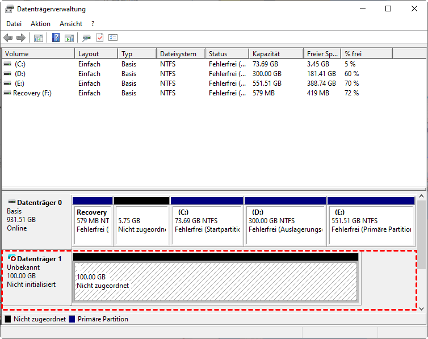
Task: Select the (D:) 300.00 GB partition block
Action: point(286,221)
